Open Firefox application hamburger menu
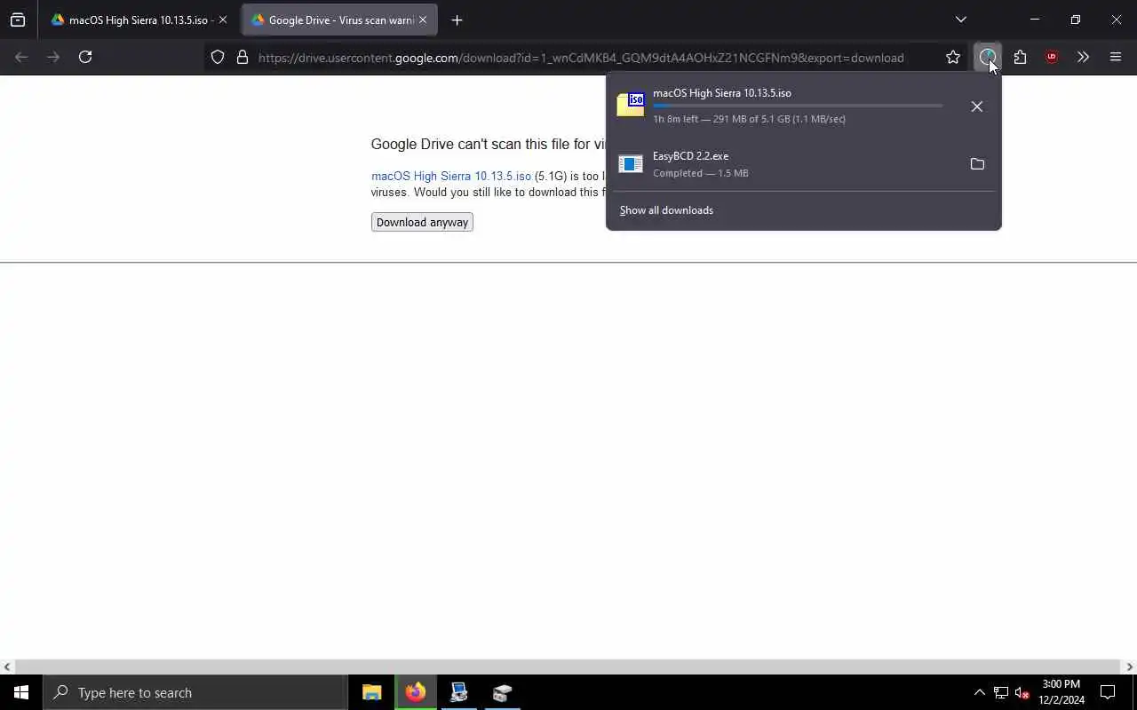The image size is (1137, 710). click(x=1116, y=58)
